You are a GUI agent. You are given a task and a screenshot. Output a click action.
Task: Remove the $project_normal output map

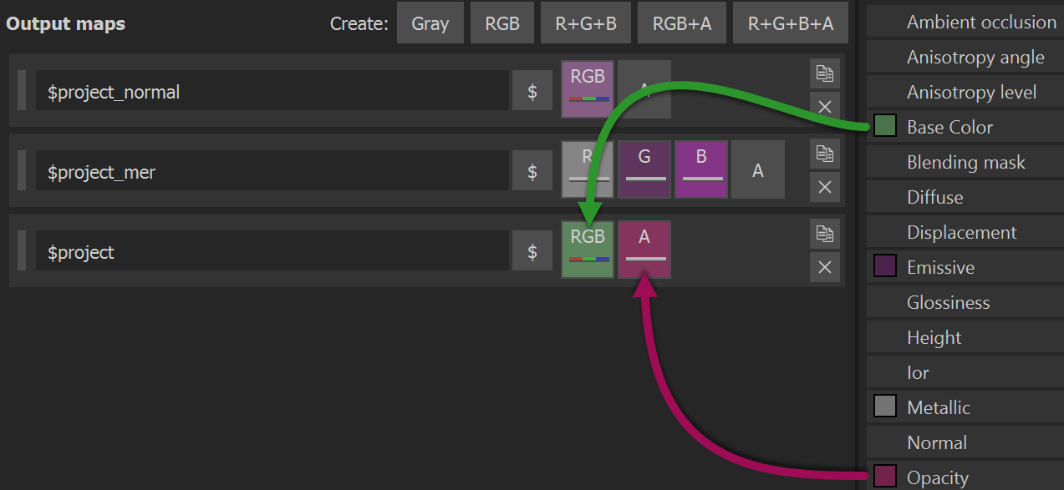pyautogui.click(x=825, y=106)
